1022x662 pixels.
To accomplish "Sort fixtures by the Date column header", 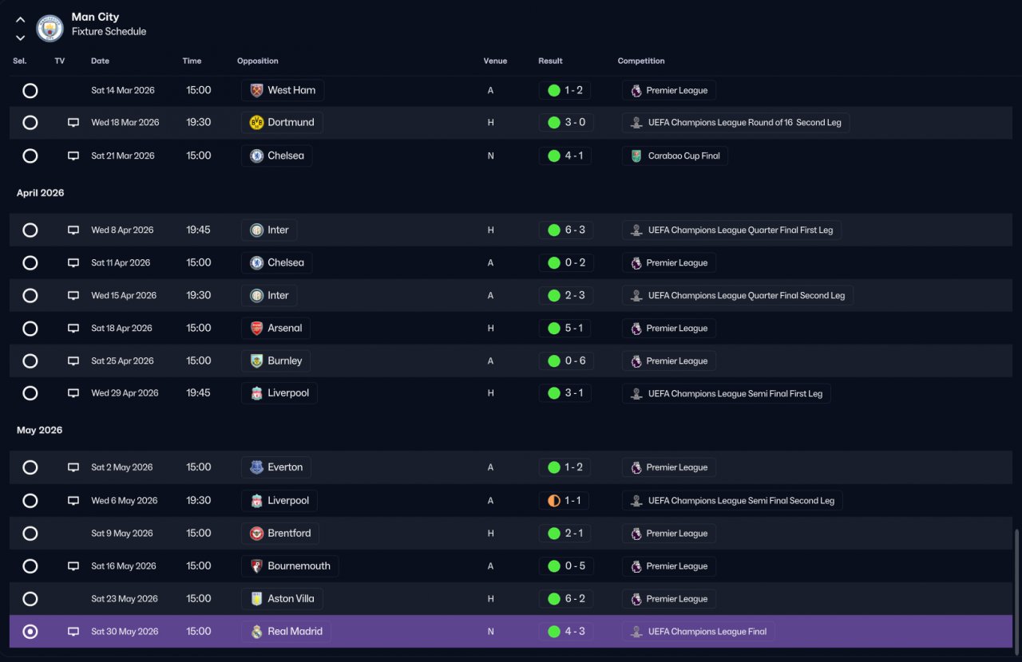I will pyautogui.click(x=100, y=61).
